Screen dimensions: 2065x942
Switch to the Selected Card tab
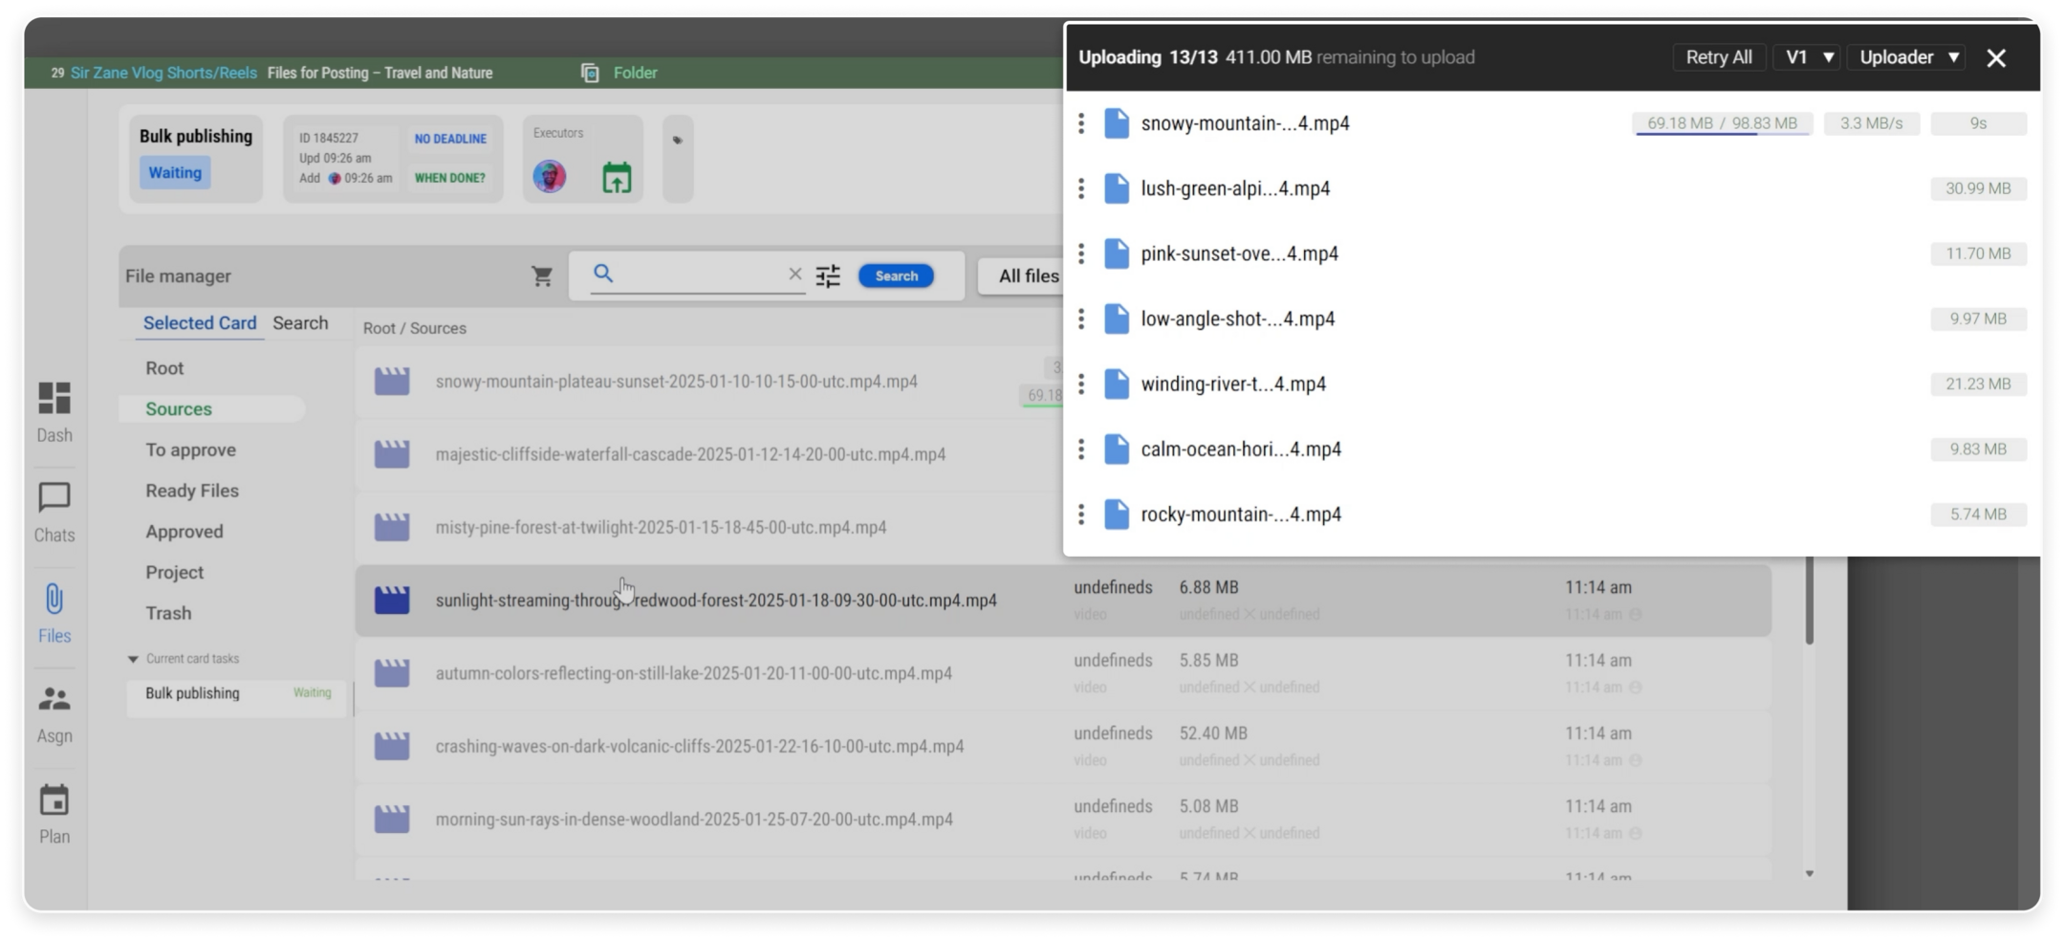tap(200, 323)
